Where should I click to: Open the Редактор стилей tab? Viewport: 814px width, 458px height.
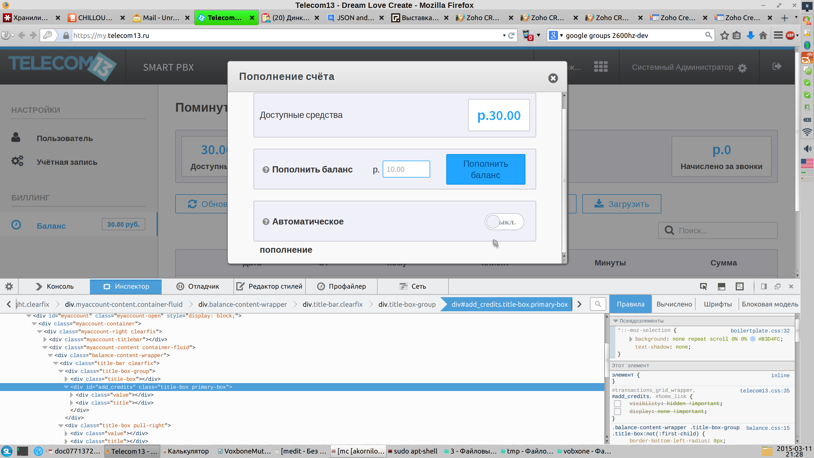click(270, 286)
